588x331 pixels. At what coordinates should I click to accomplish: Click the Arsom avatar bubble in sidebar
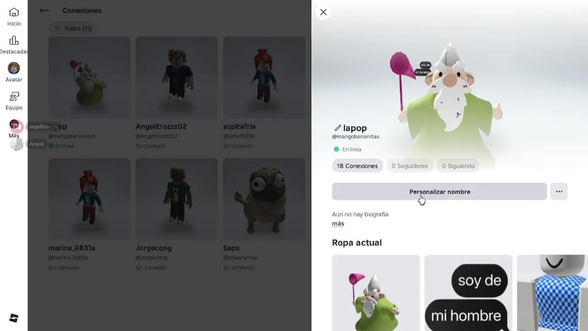pyautogui.click(x=17, y=144)
